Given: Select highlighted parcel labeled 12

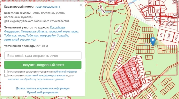Looking at the screenshot, I should [x=133, y=69].
